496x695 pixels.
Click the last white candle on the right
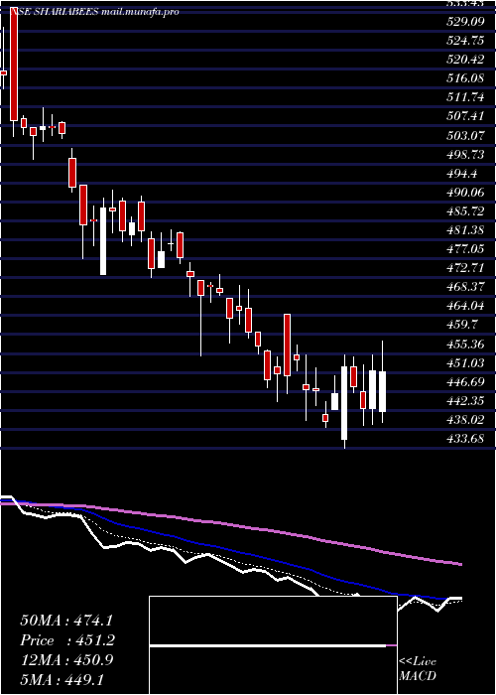click(x=383, y=391)
